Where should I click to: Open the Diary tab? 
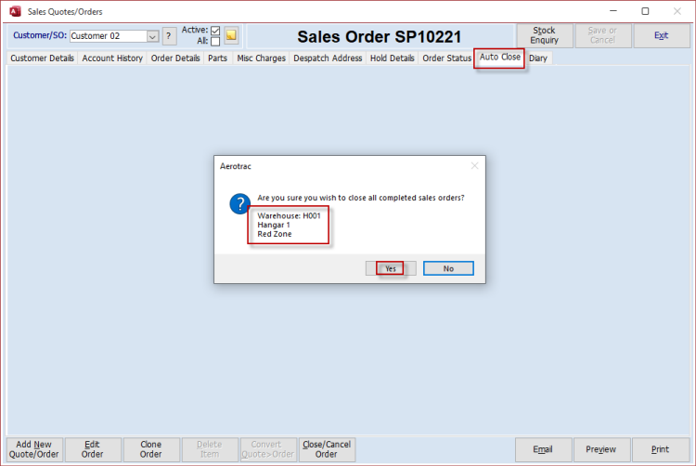click(538, 58)
